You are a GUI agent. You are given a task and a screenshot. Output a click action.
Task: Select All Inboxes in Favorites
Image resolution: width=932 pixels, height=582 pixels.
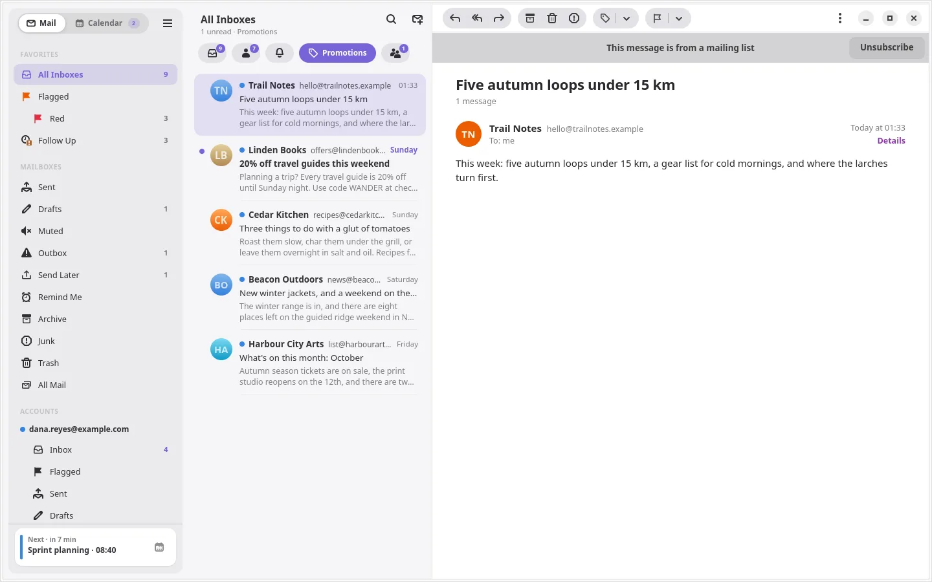(95, 74)
